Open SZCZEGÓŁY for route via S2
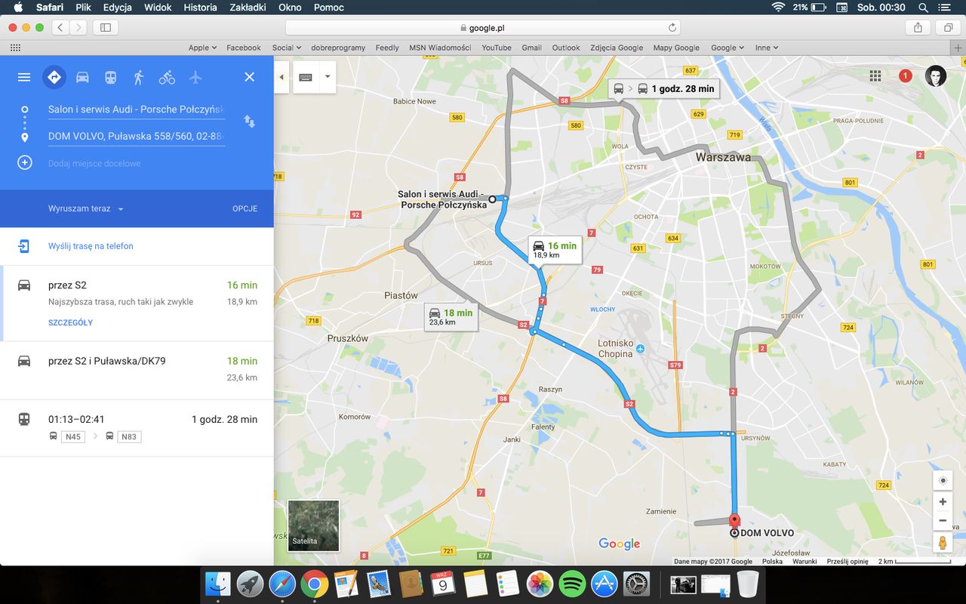 click(70, 322)
